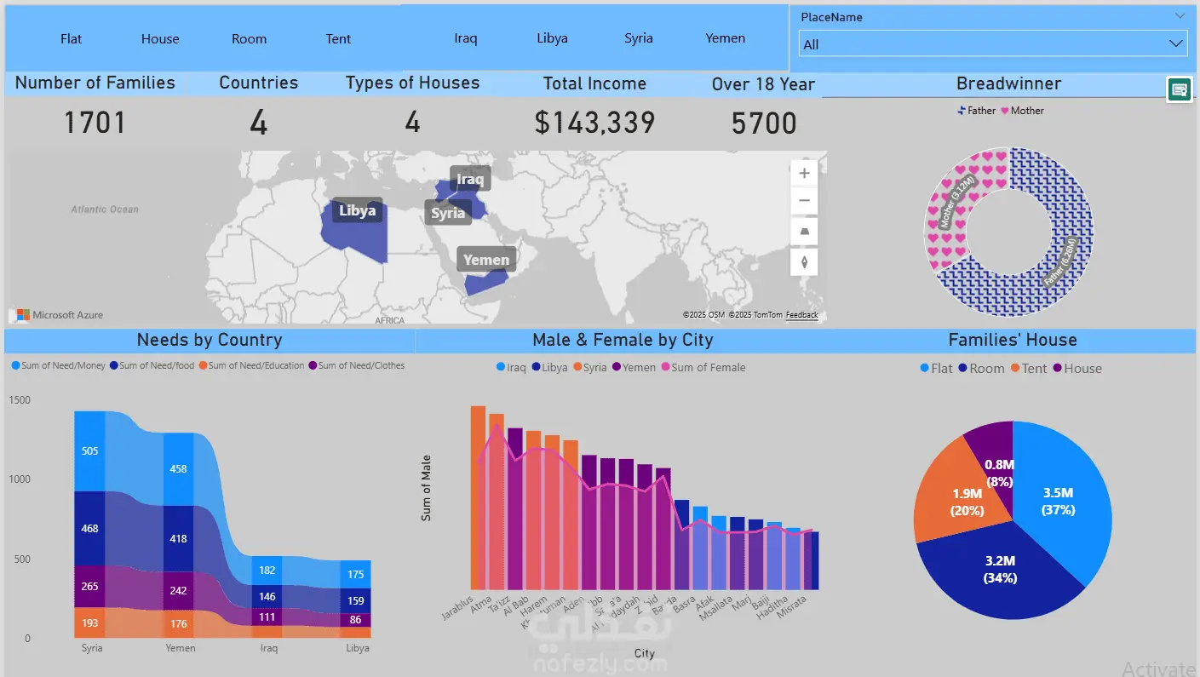Select the Father legend entry under Breadwinner
Screen dimensions: 1200x677
(976, 111)
